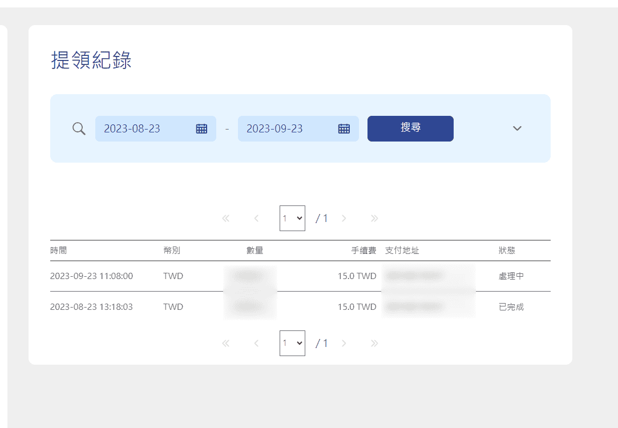Click the magnifier search icon
Viewport: 618px width, 428px height.
tap(79, 128)
